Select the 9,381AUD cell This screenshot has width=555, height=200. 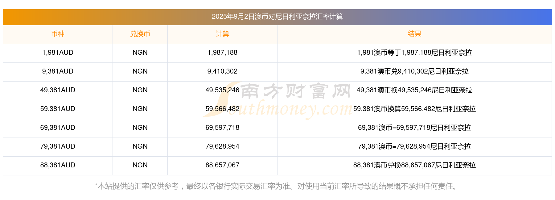pyautogui.click(x=58, y=71)
